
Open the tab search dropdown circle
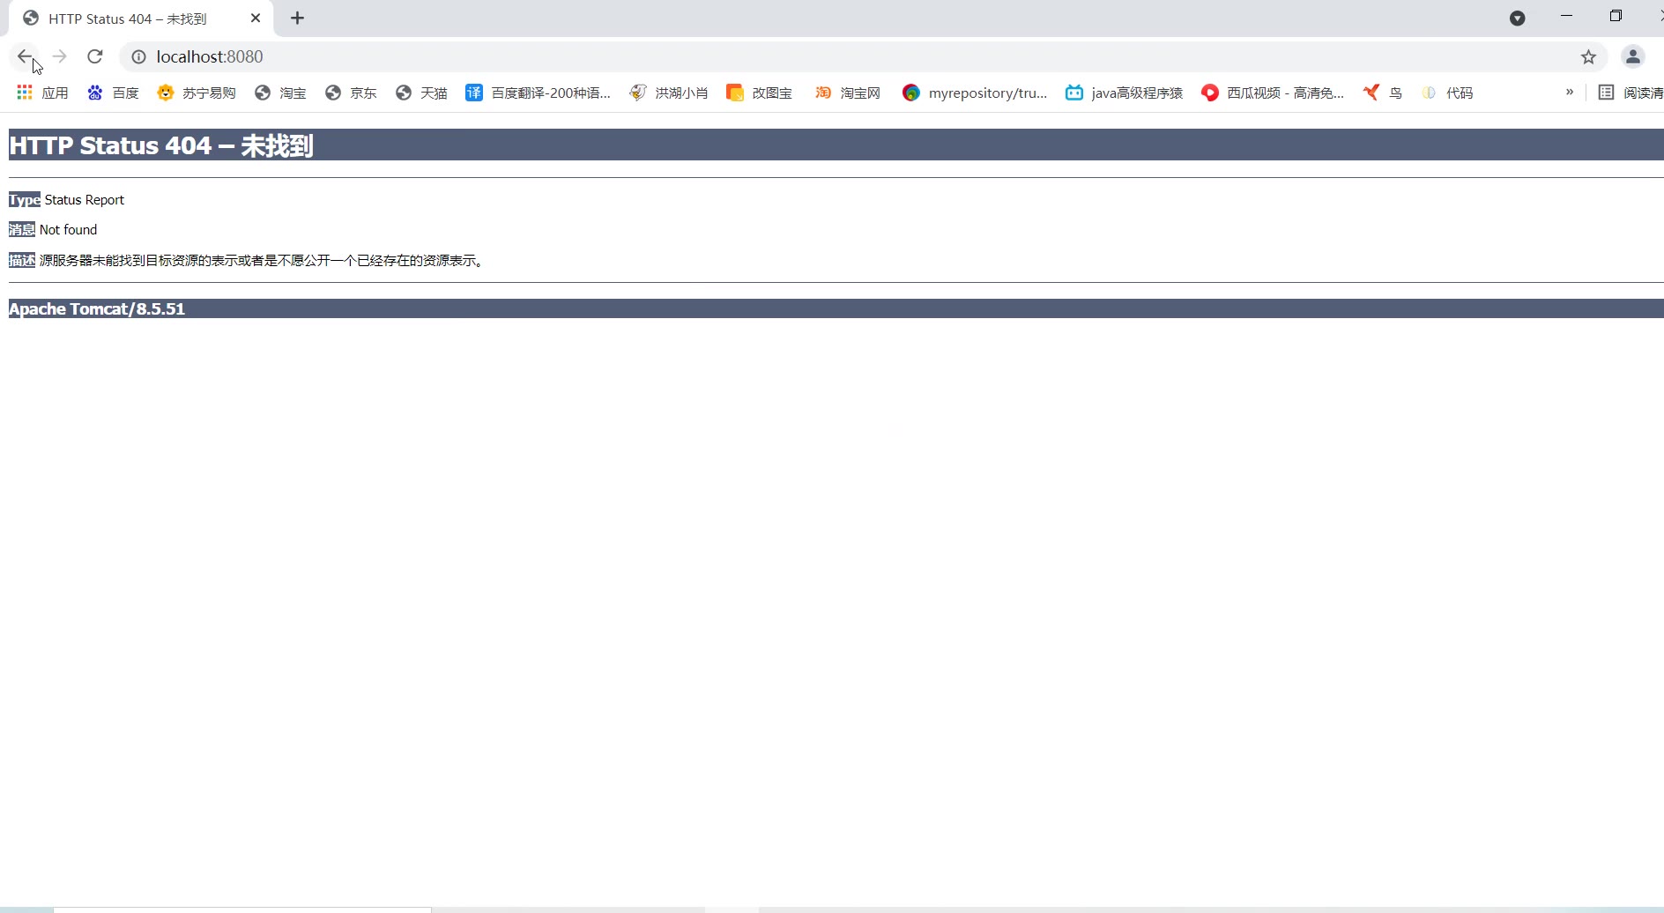point(1517,18)
